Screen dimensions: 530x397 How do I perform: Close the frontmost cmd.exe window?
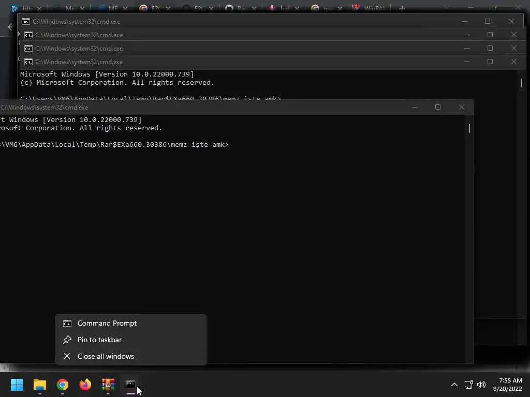point(461,107)
